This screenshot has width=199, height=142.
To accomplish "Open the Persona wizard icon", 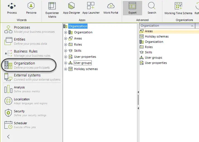I will click(31, 6).
